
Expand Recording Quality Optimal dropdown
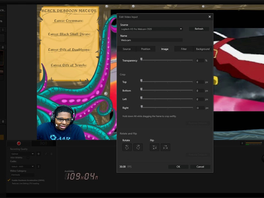click(22, 154)
